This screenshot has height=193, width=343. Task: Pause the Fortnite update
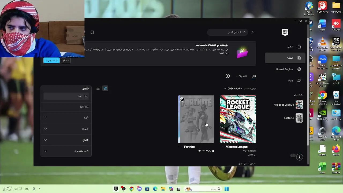point(213,151)
